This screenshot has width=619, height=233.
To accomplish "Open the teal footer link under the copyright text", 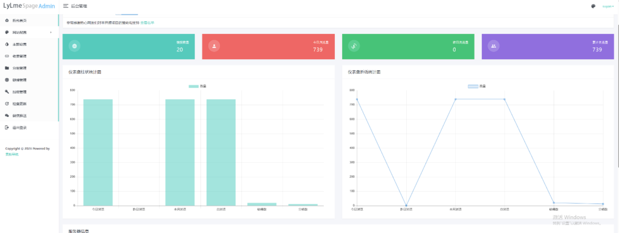I will click(x=12, y=154).
